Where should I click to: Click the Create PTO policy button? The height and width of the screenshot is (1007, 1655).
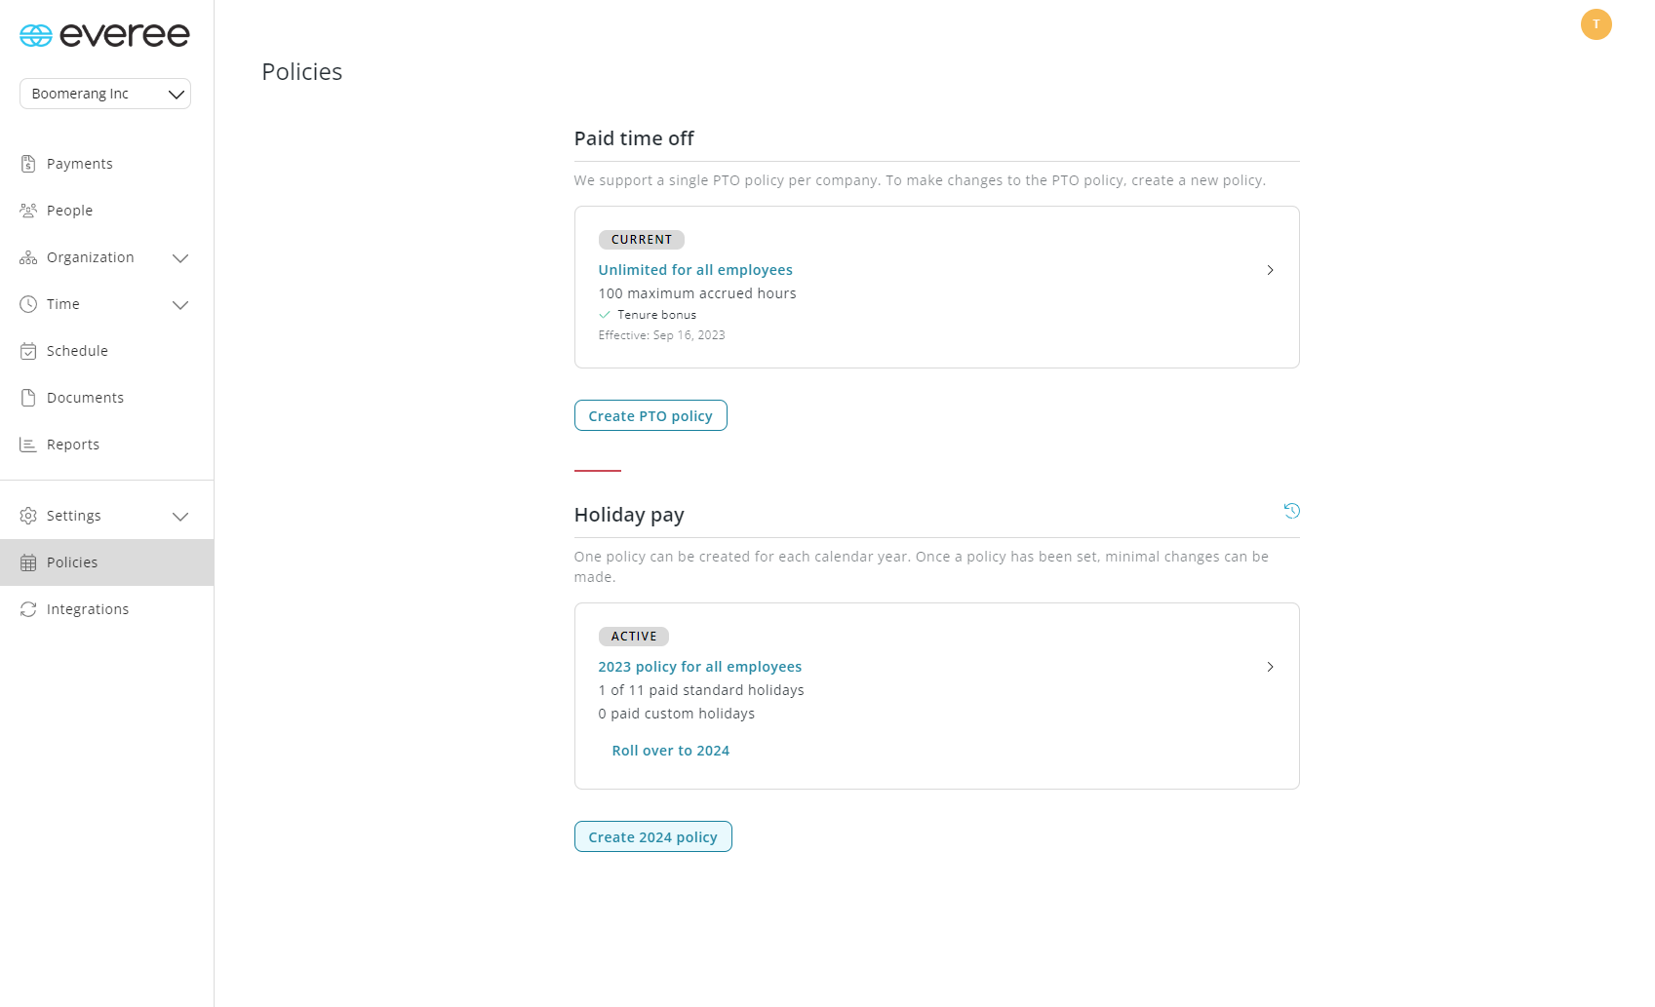coord(650,415)
